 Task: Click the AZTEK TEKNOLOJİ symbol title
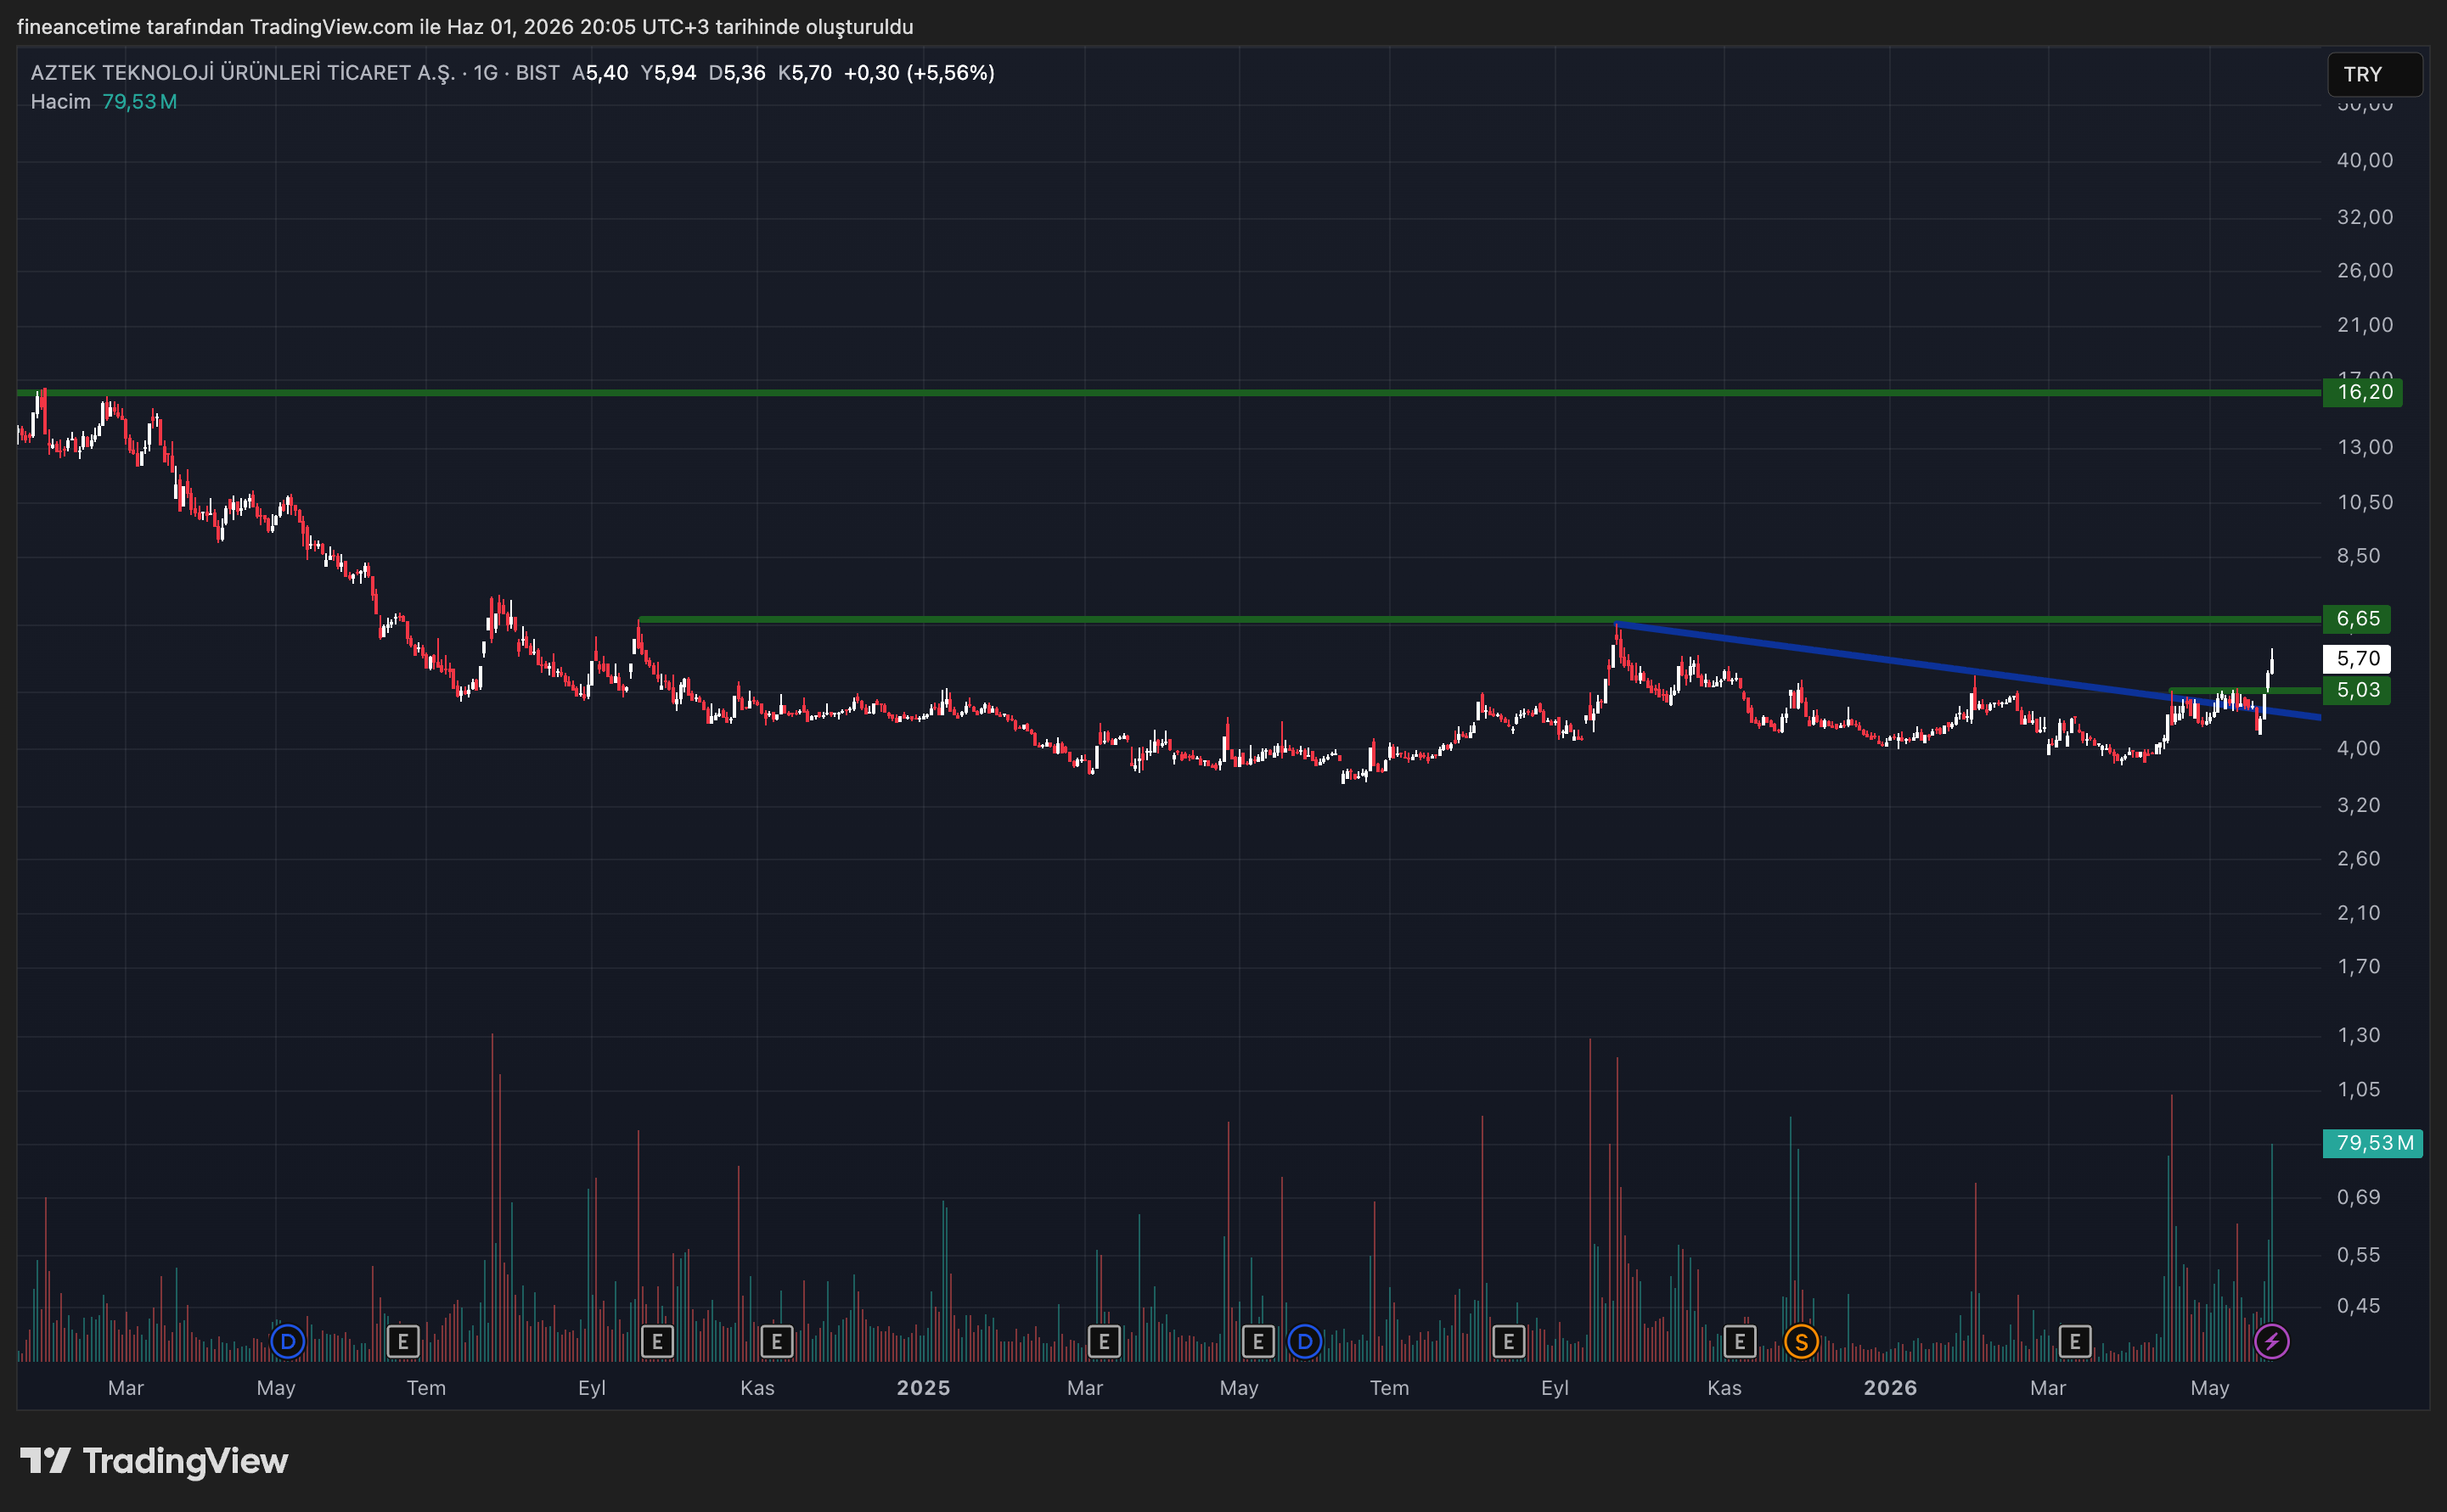coord(243,73)
